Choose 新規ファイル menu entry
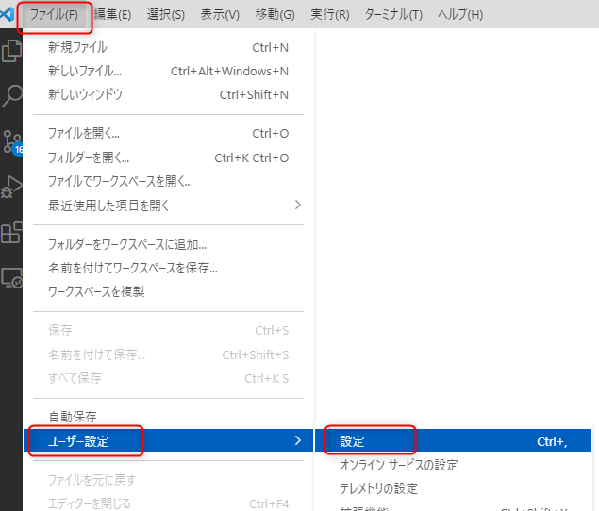The image size is (599, 511). (77, 47)
